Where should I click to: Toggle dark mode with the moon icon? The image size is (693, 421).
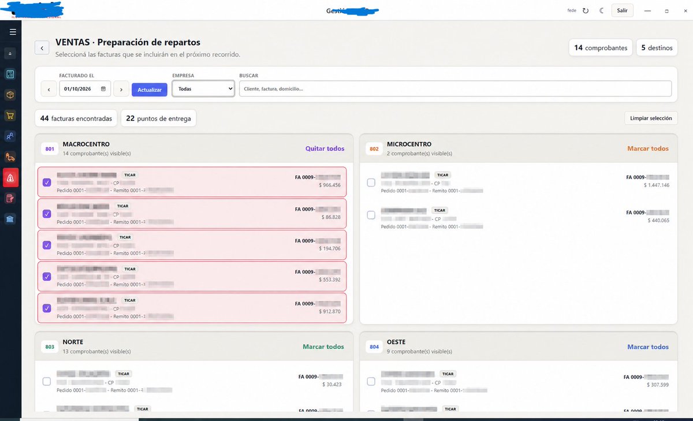[602, 10]
